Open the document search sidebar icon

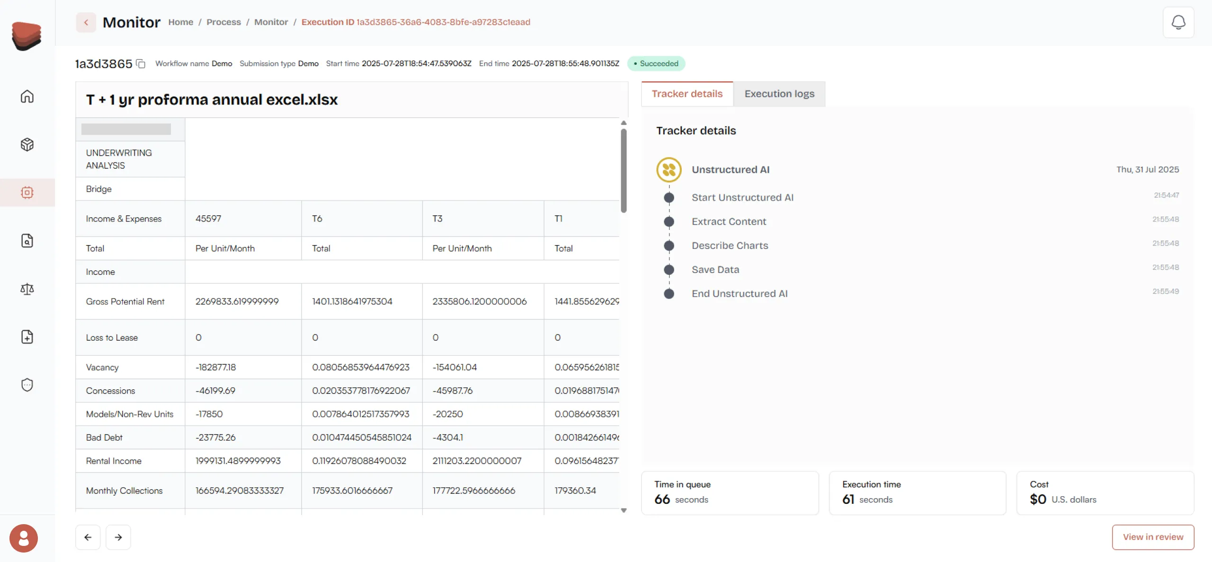[x=27, y=241]
